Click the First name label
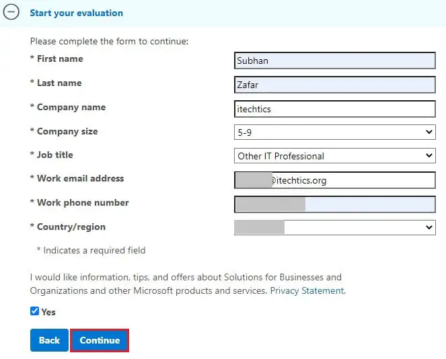The height and width of the screenshot is (359, 446). tap(60, 59)
